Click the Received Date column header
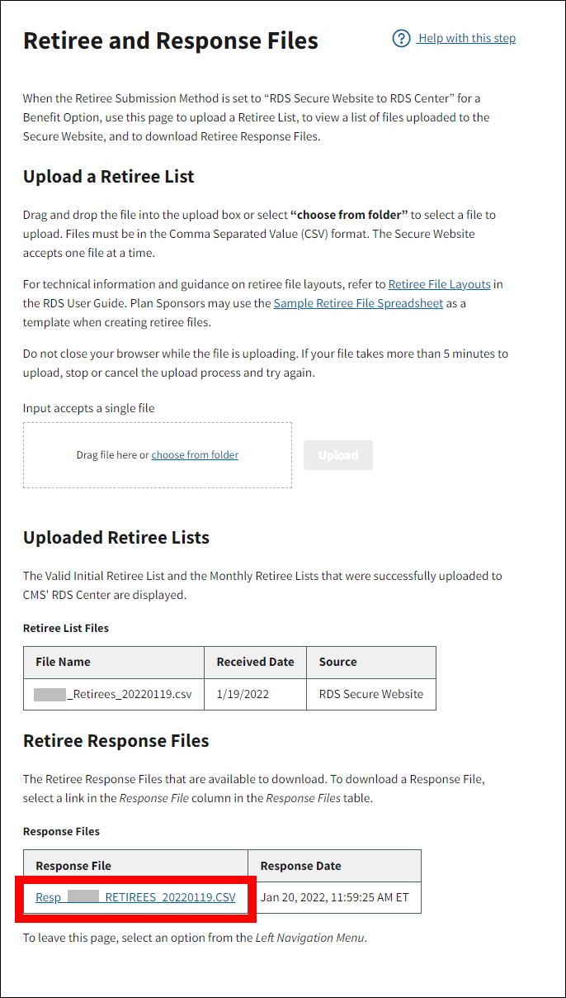The height and width of the screenshot is (998, 566). [x=255, y=662]
